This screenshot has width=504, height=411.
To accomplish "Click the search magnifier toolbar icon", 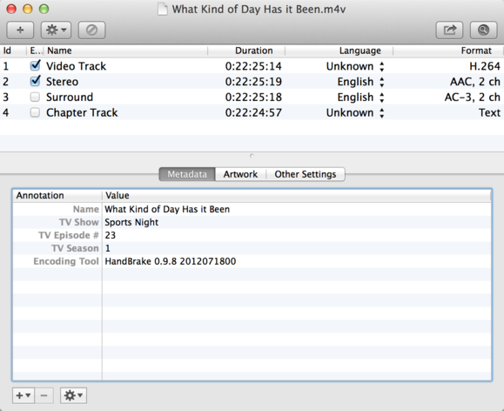I will click(x=483, y=30).
